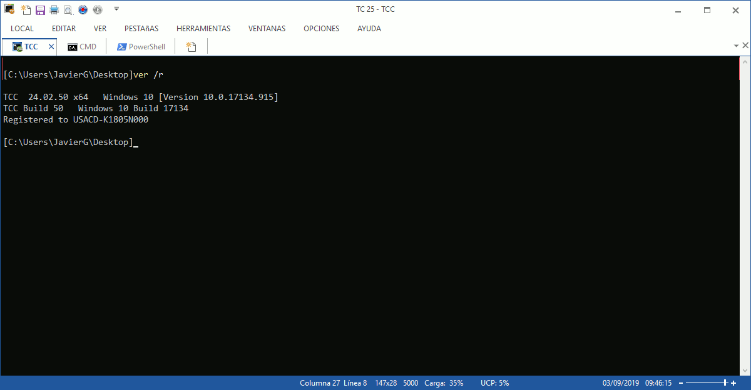Maximize the TC 25 window

coord(707,9)
